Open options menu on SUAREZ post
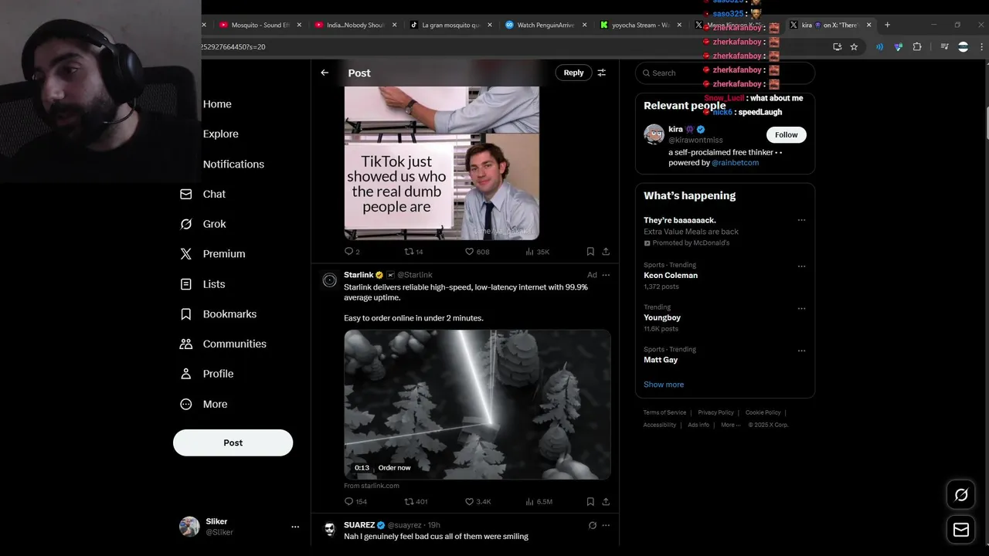The image size is (989, 556). pyautogui.click(x=606, y=525)
